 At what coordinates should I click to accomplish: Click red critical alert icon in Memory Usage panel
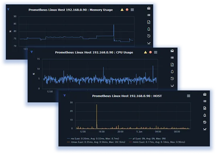127,10
